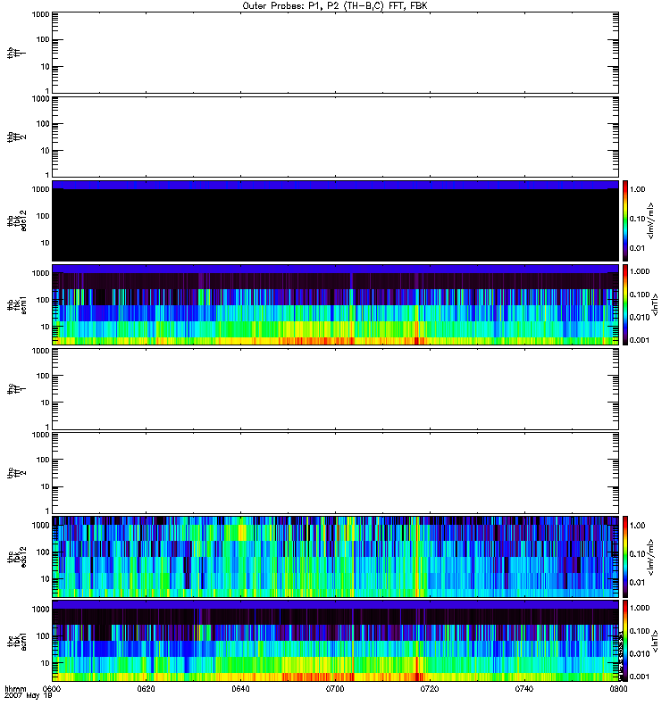This screenshot has height=714, width=670.
Task: Click the plot title 'Outer Probes: P1, P2'
Action: click(x=334, y=5)
